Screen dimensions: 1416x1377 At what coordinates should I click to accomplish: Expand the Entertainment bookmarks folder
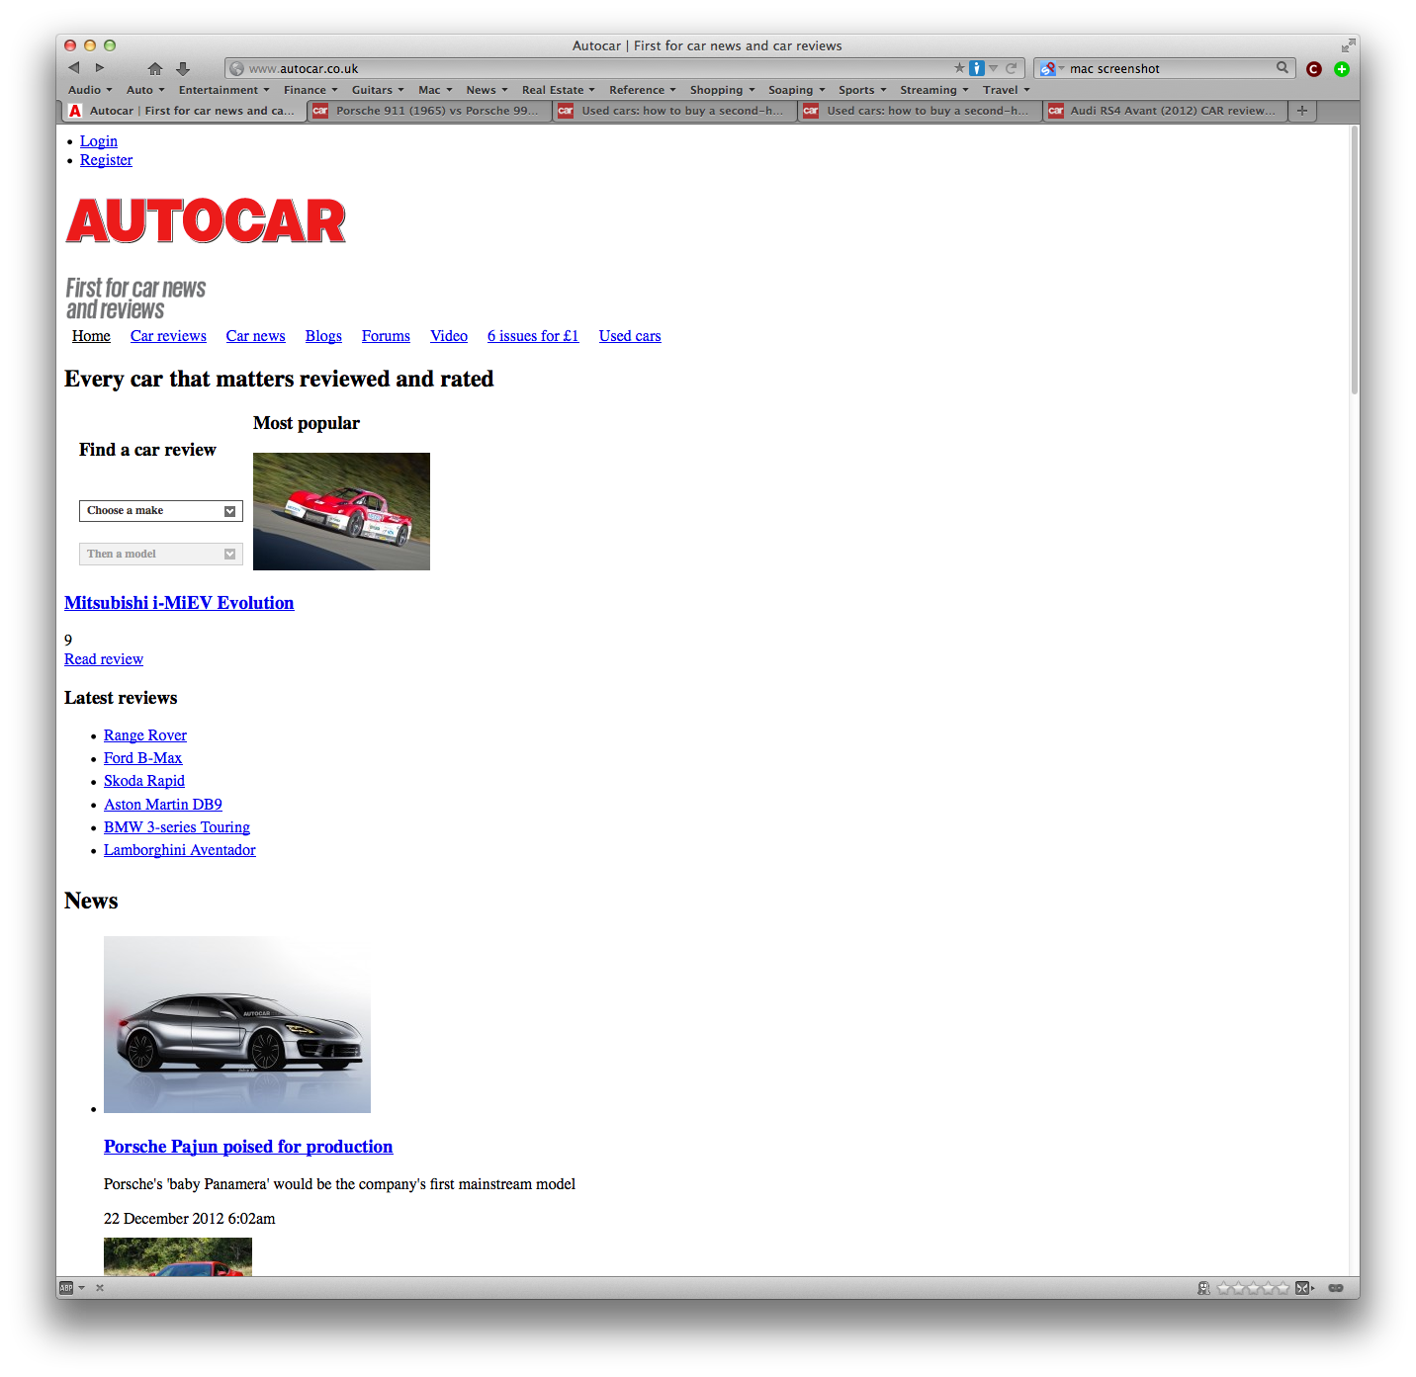[224, 90]
